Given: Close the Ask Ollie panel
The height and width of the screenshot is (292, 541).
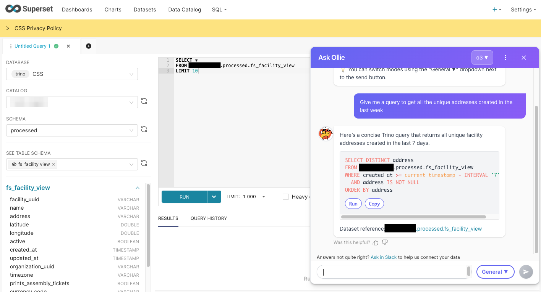Looking at the screenshot, I should 524,58.
